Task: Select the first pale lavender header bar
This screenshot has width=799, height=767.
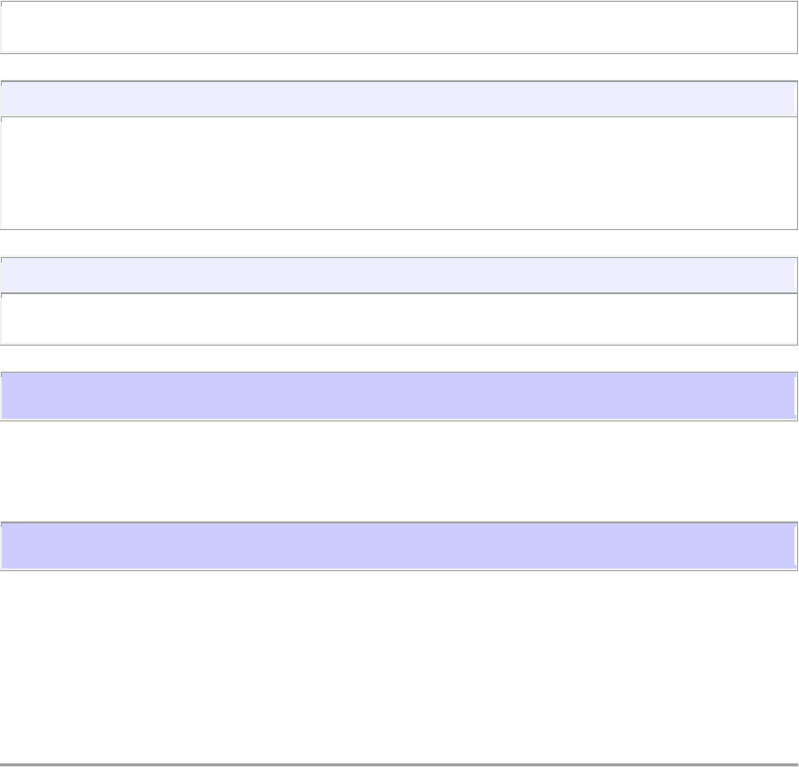Action: pyautogui.click(x=398, y=98)
